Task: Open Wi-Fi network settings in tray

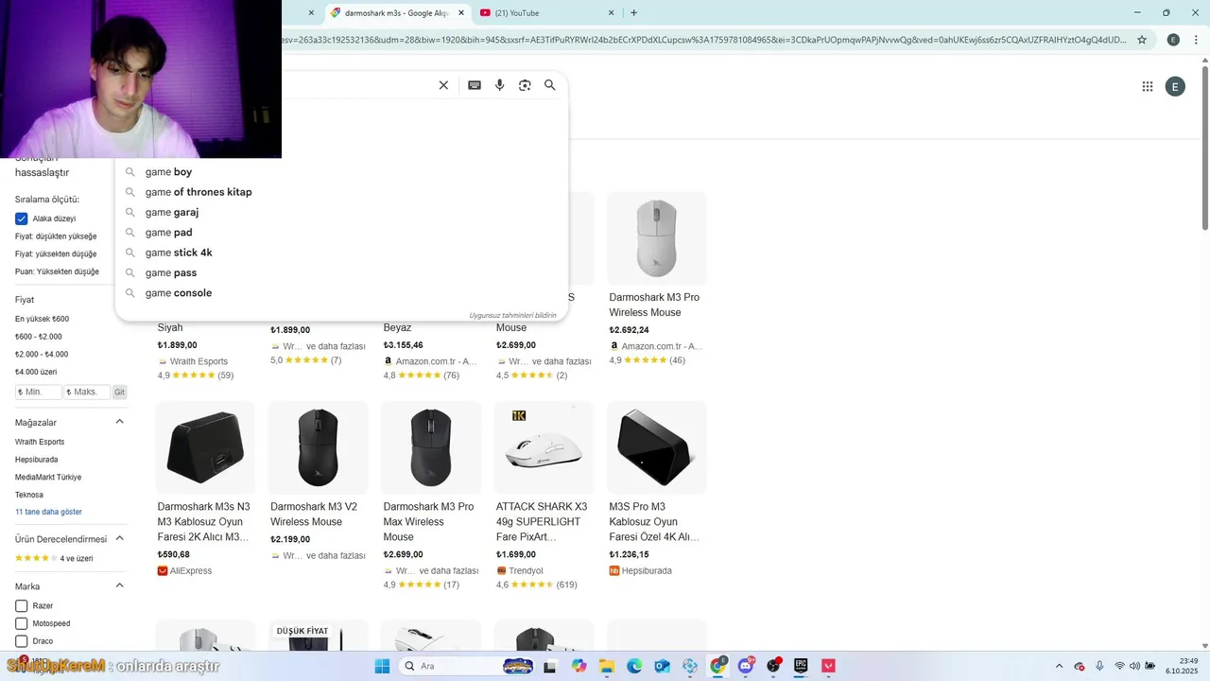Action: click(1119, 666)
